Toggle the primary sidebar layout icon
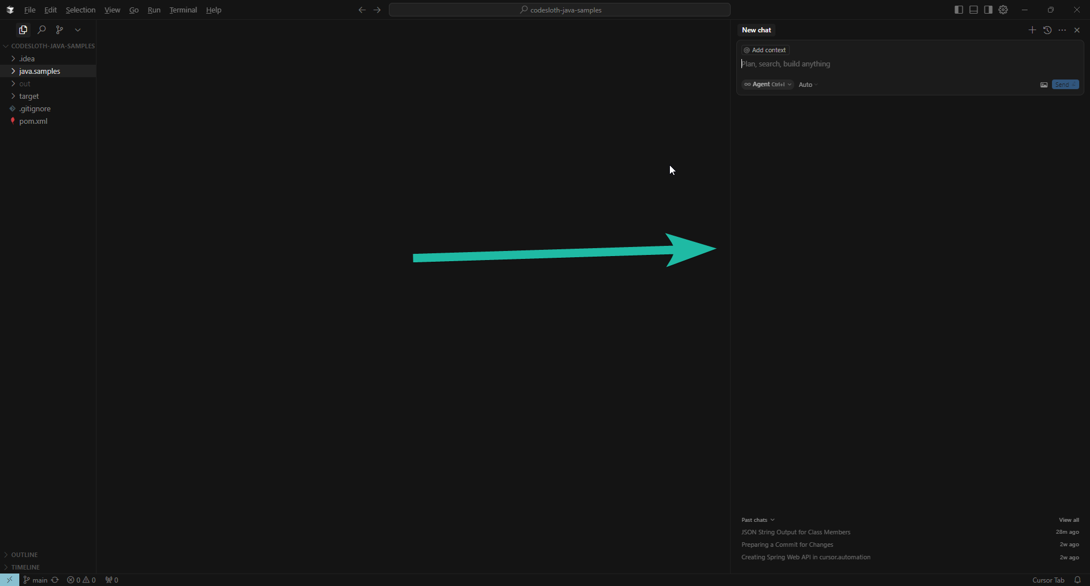This screenshot has width=1090, height=586. pos(959,10)
